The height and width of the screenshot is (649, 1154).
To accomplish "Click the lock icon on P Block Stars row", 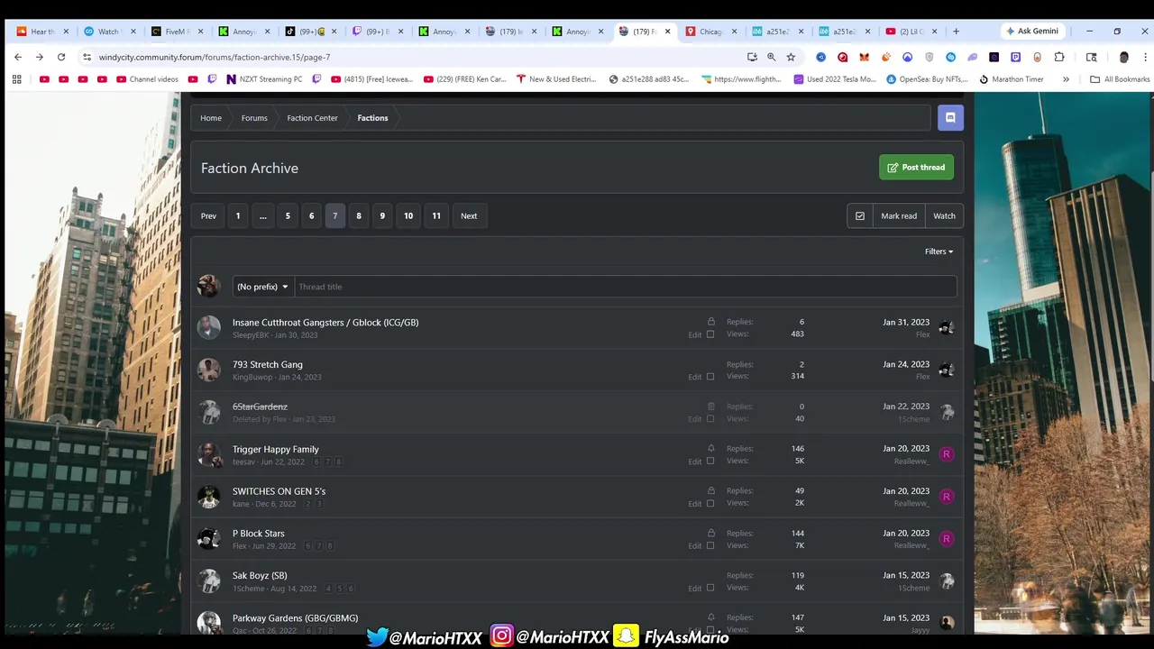I will tap(711, 534).
